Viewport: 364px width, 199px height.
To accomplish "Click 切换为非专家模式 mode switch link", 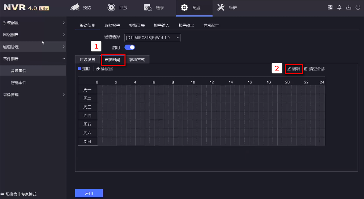I will [x=19, y=194].
